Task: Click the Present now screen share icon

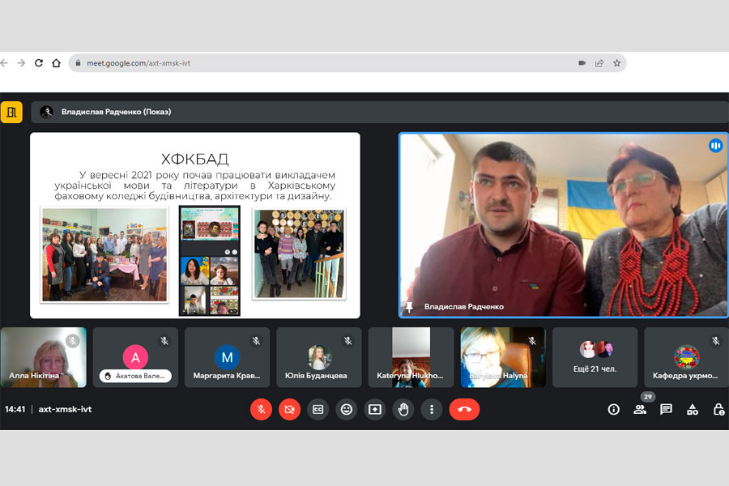Action: [374, 409]
